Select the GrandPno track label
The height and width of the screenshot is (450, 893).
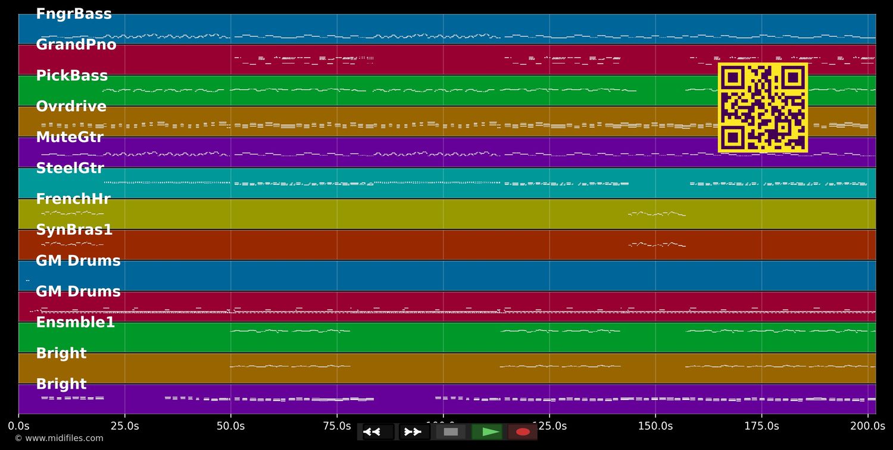pyautogui.click(x=76, y=45)
